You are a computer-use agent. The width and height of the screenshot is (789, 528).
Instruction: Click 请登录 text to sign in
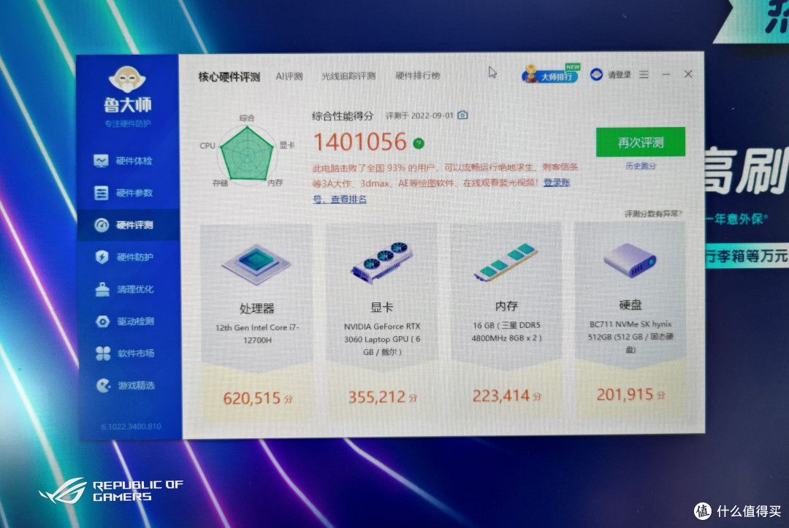pyautogui.click(x=619, y=75)
